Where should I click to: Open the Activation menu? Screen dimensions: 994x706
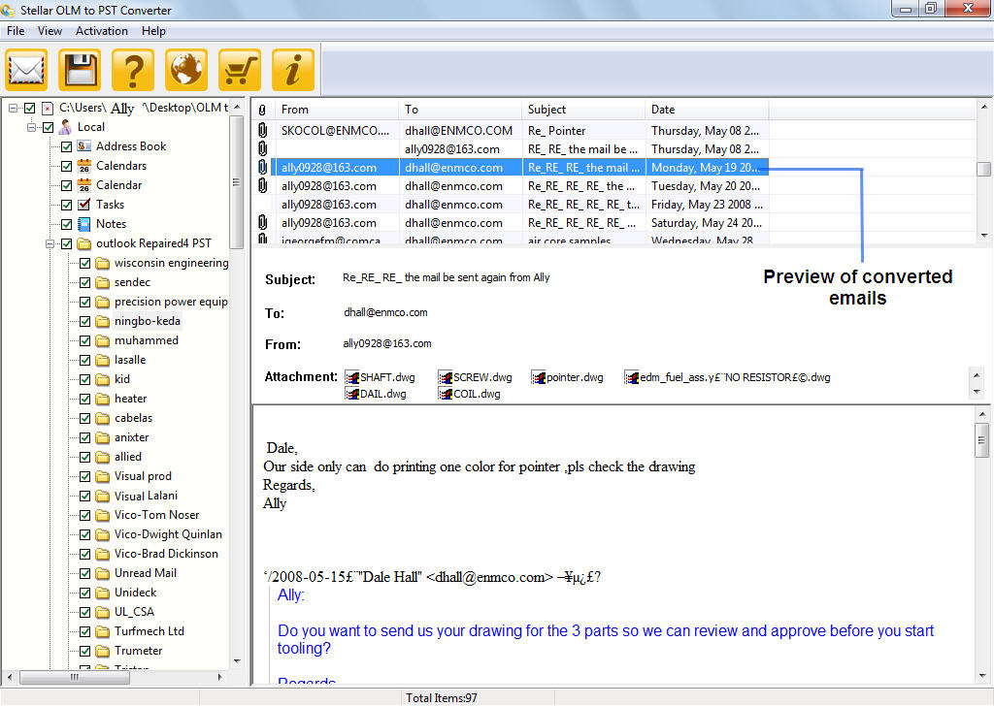(x=101, y=31)
